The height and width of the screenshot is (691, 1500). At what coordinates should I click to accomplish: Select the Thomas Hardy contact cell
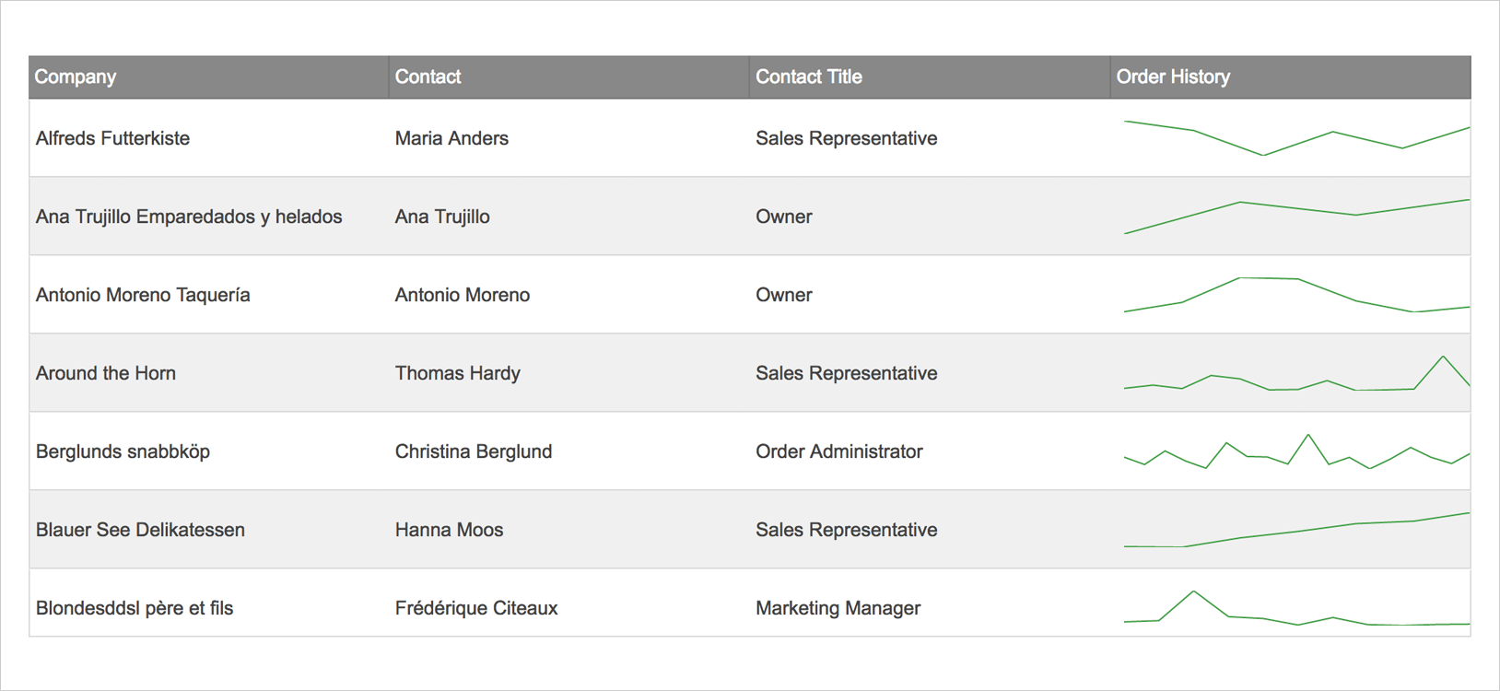[569, 373]
